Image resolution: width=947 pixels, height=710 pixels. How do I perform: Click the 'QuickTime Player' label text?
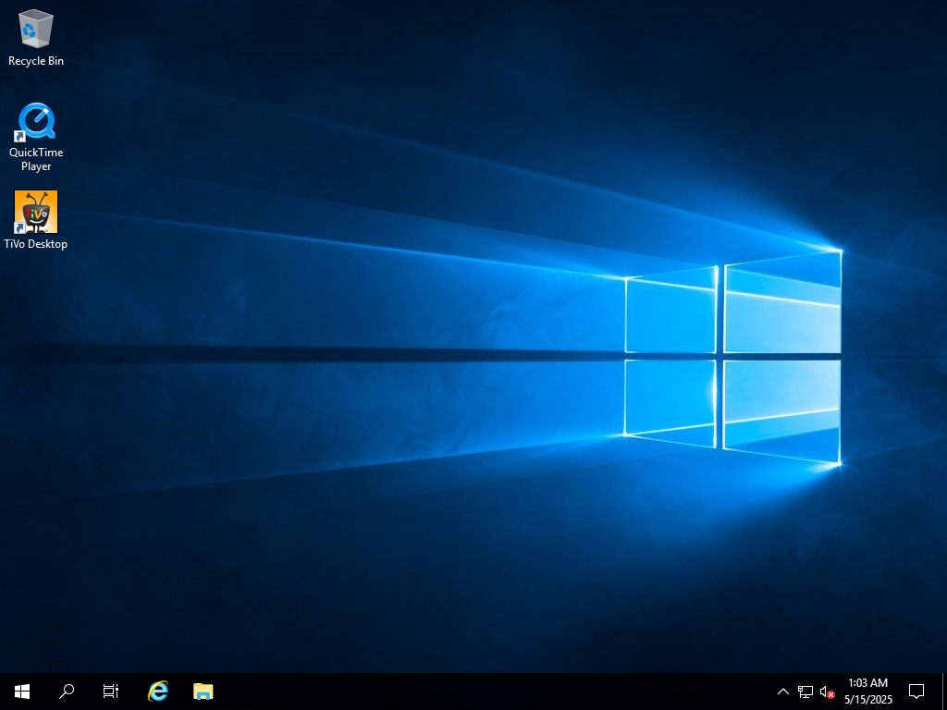tap(36, 159)
